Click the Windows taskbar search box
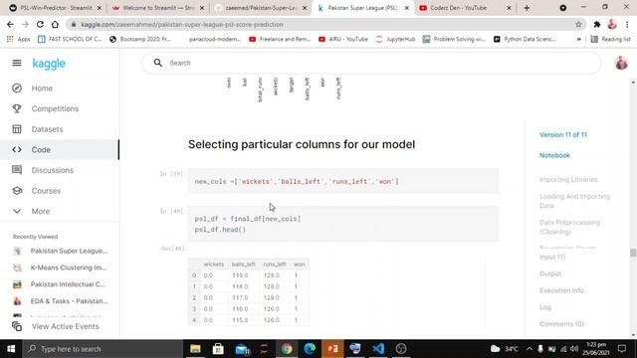 point(103,349)
